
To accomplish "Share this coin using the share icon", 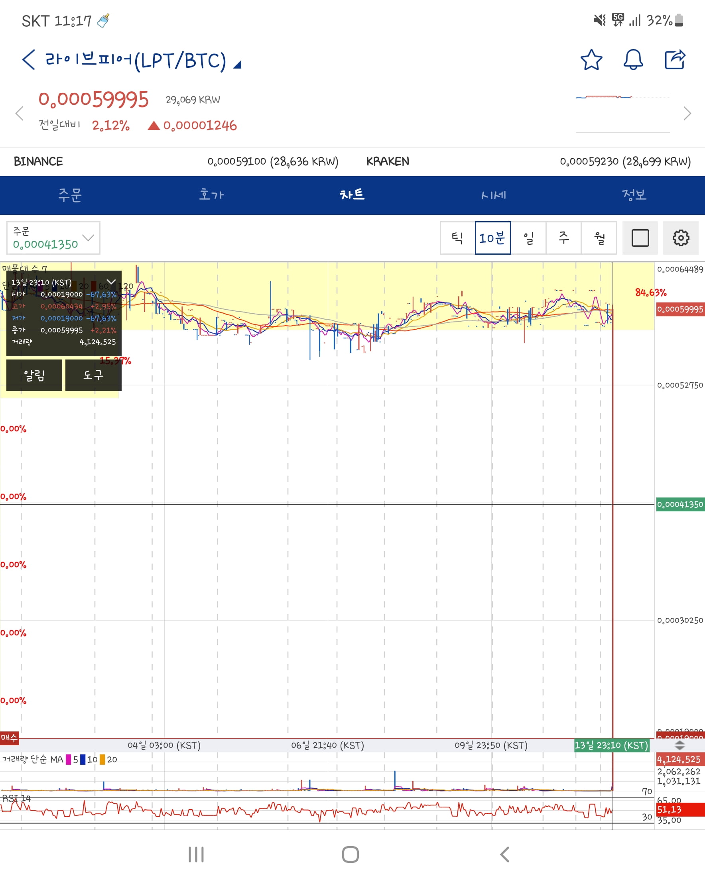I will pos(675,60).
